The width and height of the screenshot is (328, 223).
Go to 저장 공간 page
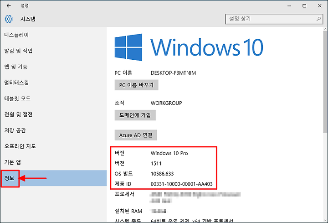[x=54, y=130]
